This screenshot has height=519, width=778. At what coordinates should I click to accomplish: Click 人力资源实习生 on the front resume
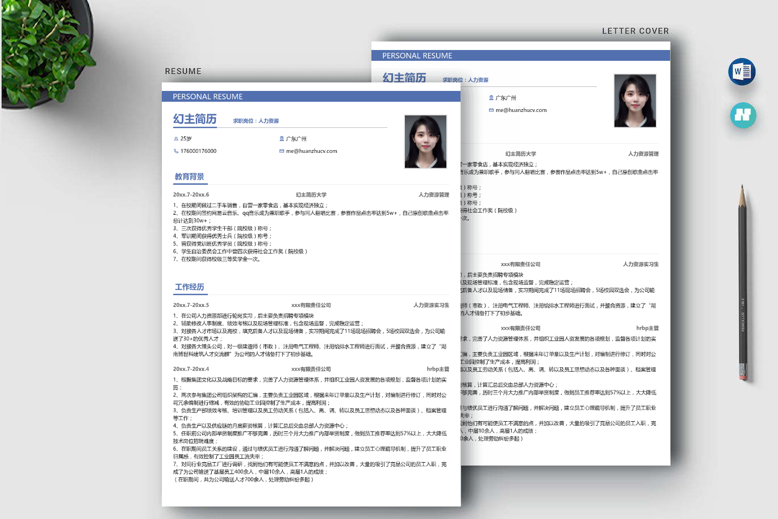pos(431,305)
